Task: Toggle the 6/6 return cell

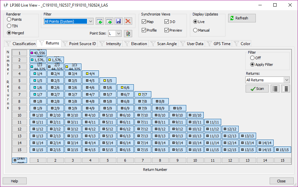Action: pyautogui.click(x=125, y=88)
